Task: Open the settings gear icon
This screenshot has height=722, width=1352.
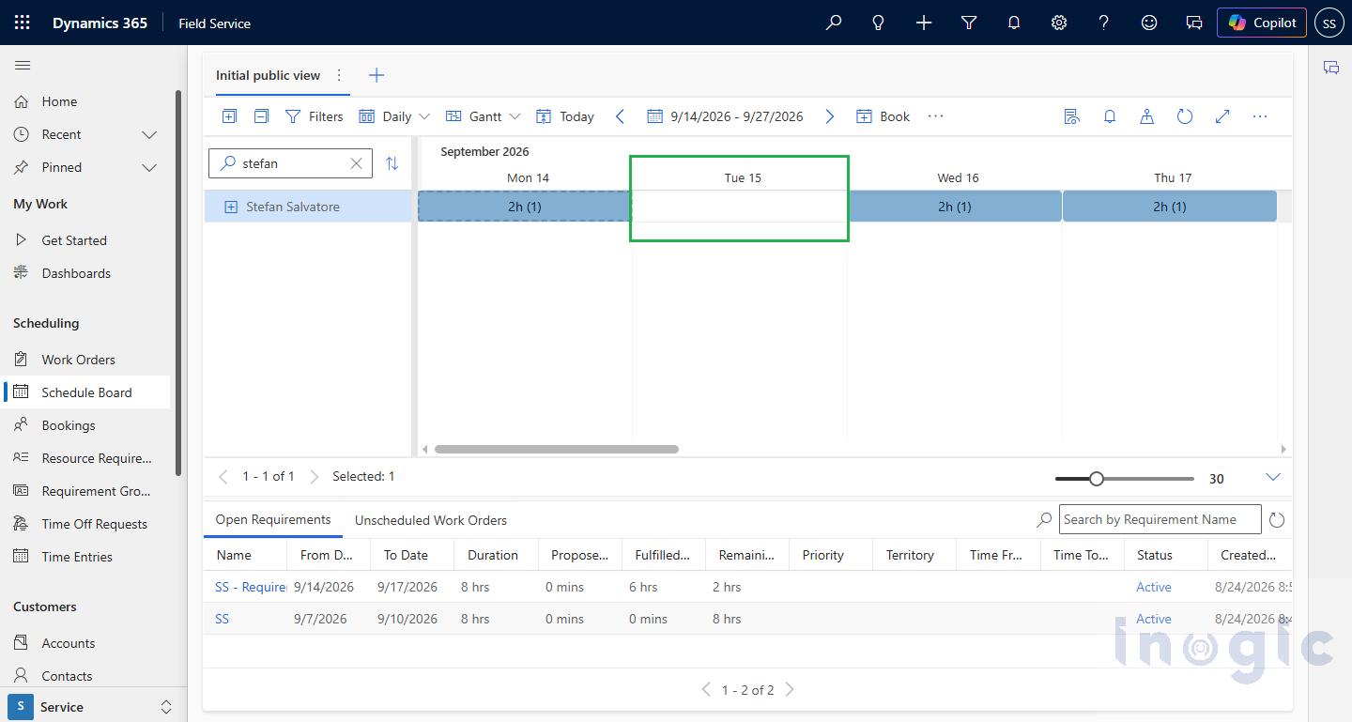Action: click(1059, 23)
